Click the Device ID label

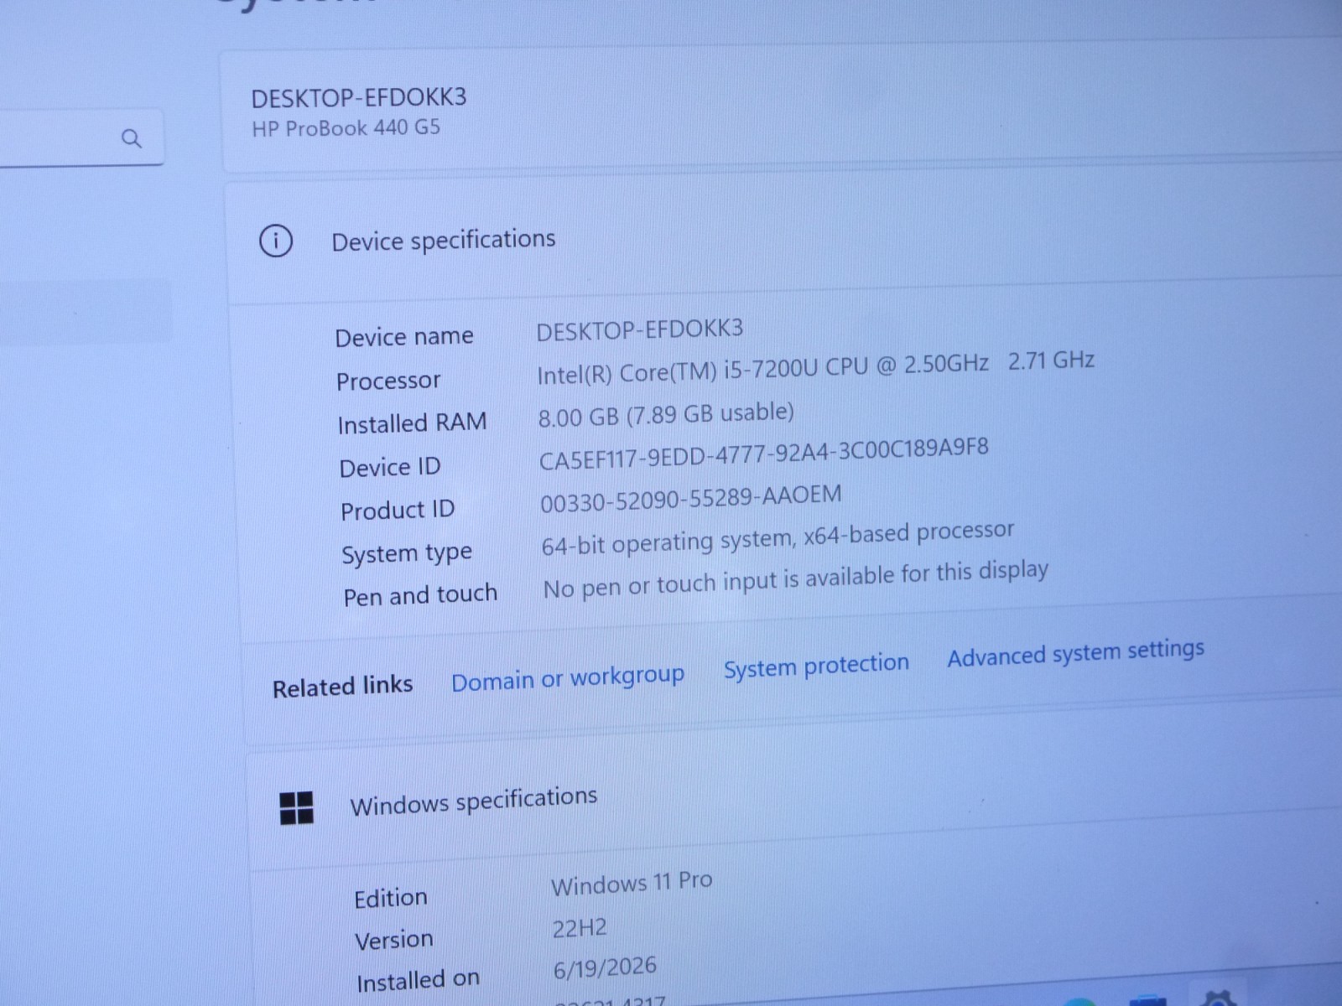(x=390, y=467)
